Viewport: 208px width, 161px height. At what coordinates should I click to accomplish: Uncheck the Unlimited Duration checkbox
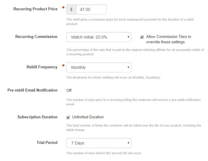click(68, 117)
